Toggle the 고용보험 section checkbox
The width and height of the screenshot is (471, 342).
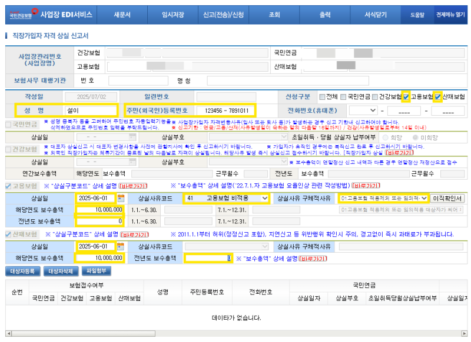[8, 186]
